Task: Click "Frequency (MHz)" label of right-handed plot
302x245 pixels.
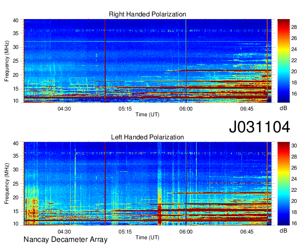Action: [7, 61]
